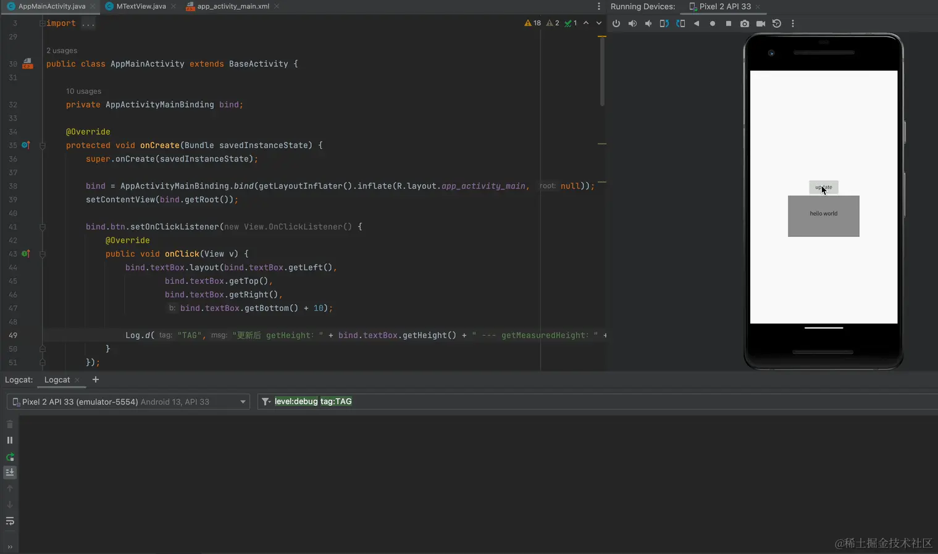The width and height of the screenshot is (938, 554).
Task: Open emulator extended controls three-dot menu
Action: 793,23
